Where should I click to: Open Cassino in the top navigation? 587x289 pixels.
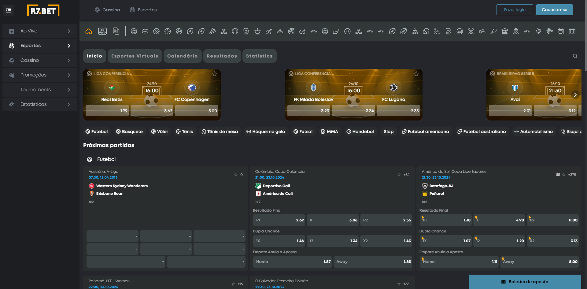coord(107,10)
